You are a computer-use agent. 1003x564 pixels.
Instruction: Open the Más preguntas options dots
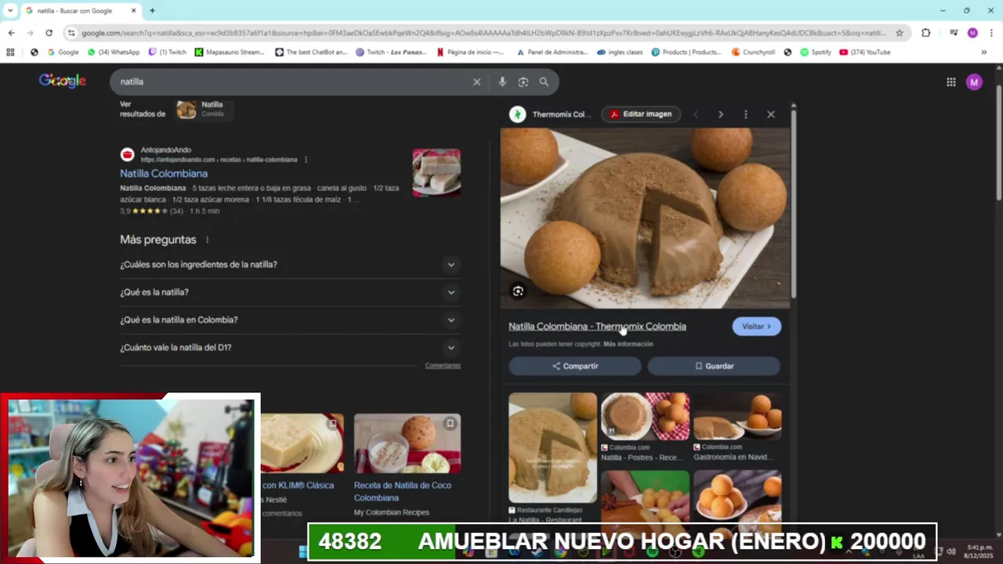(x=207, y=240)
